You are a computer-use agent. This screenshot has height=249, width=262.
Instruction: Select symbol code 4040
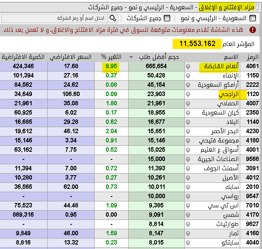(252, 243)
